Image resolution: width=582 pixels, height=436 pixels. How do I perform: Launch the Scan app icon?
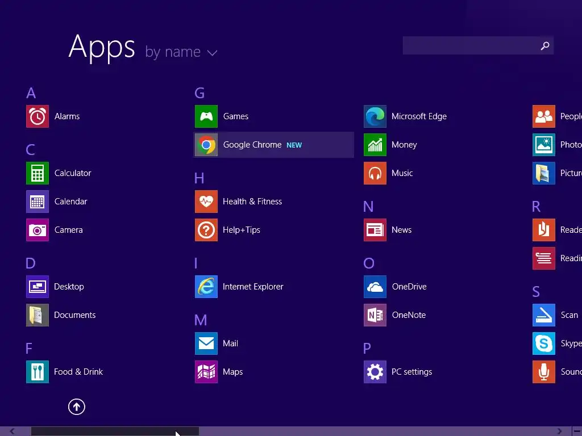tap(544, 315)
